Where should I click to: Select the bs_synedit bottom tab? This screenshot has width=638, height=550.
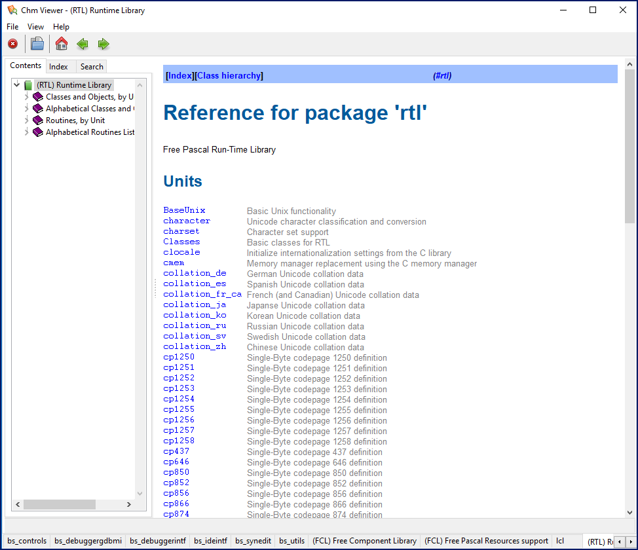[253, 541]
